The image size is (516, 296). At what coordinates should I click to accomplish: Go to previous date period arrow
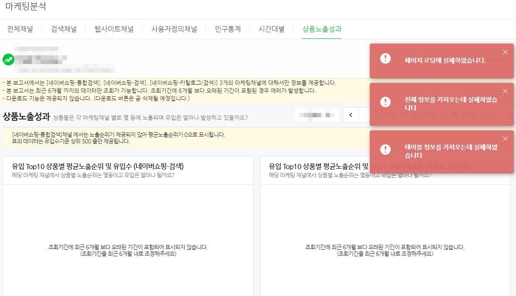pyautogui.click(x=351, y=115)
